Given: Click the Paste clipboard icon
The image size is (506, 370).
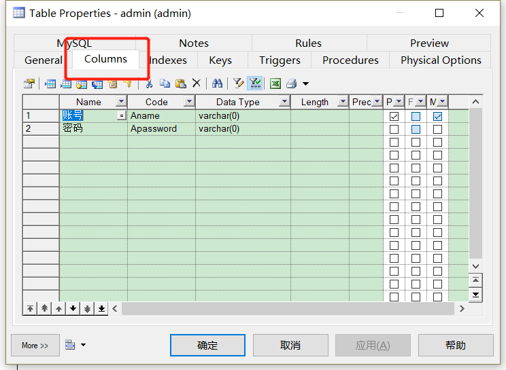Looking at the screenshot, I should tap(181, 84).
